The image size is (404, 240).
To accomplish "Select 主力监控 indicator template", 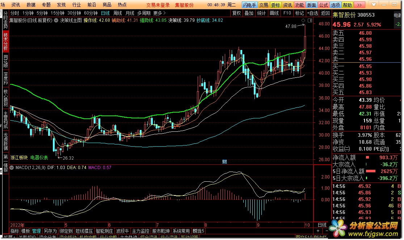I will pos(141,231).
